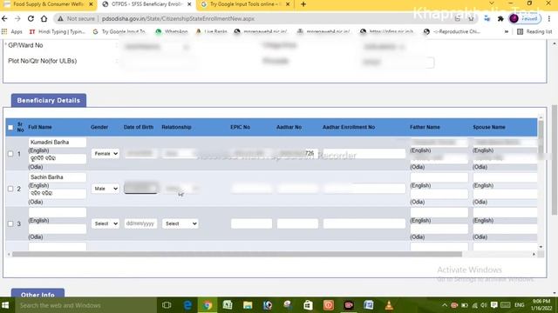This screenshot has height=313, width=558.
Task: Click the table's vertical scrollbar down arrow
Action: (x=541, y=247)
